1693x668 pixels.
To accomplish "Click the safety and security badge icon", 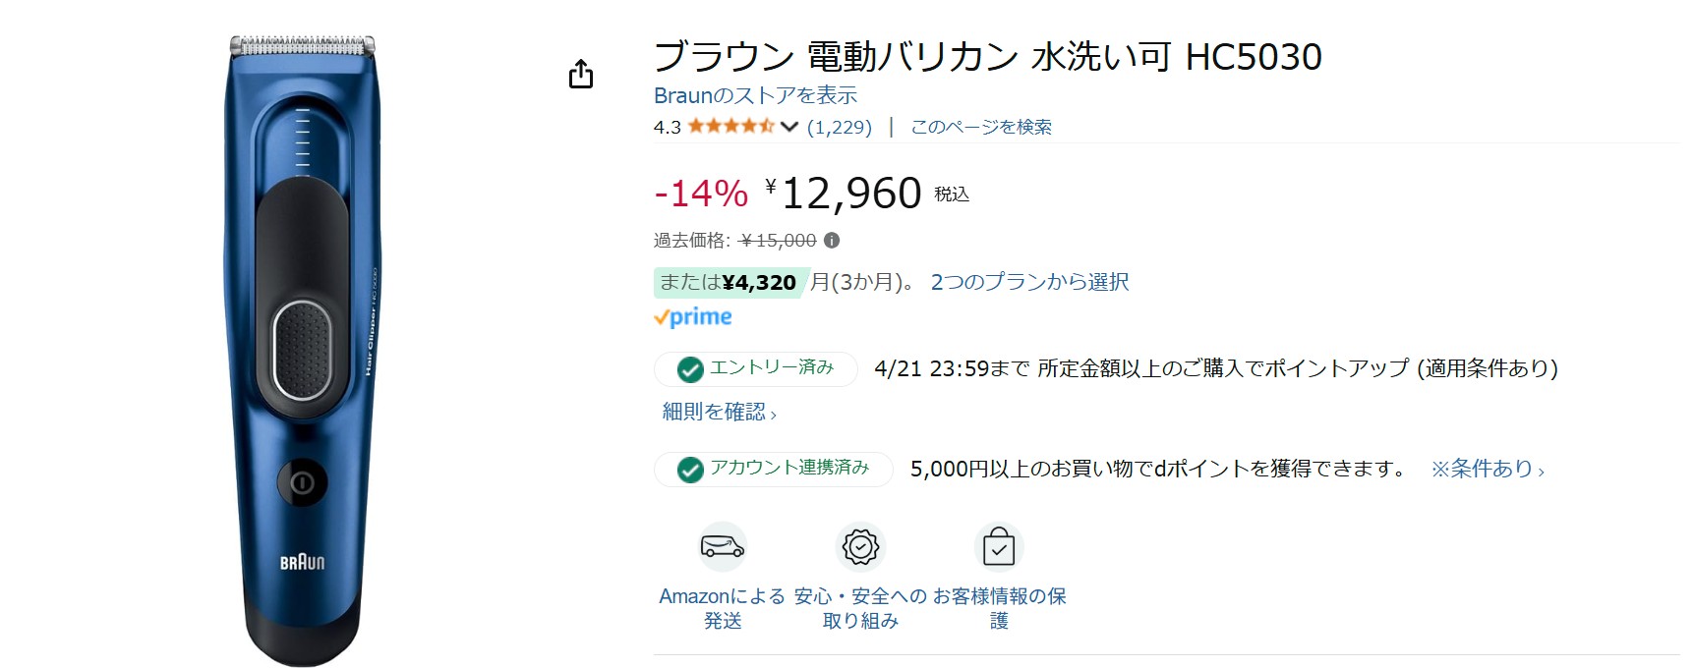I will (x=860, y=546).
